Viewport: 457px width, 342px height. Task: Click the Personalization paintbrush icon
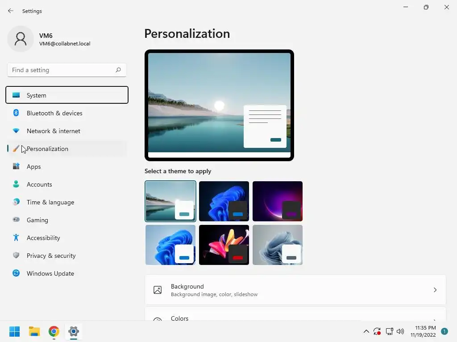pos(16,149)
